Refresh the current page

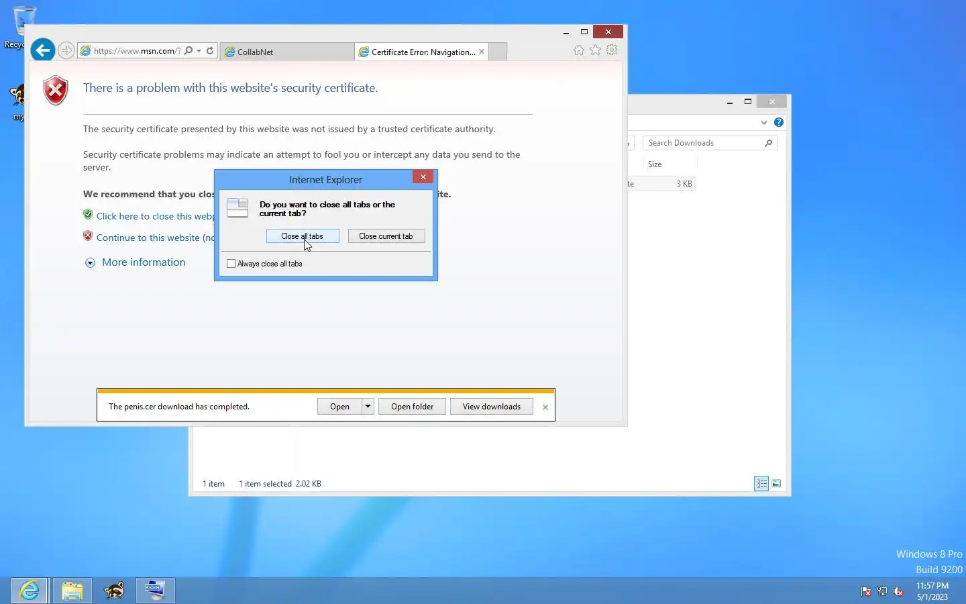coord(210,50)
